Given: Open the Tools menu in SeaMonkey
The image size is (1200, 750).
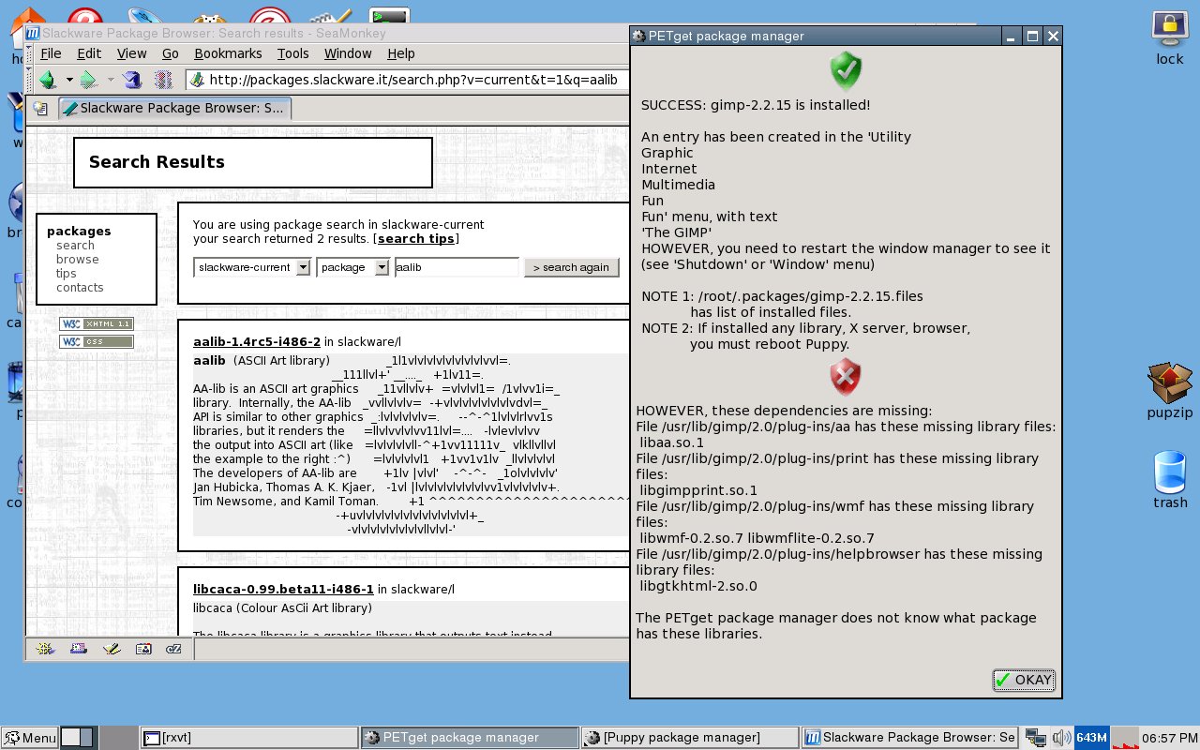Looking at the screenshot, I should 292,53.
